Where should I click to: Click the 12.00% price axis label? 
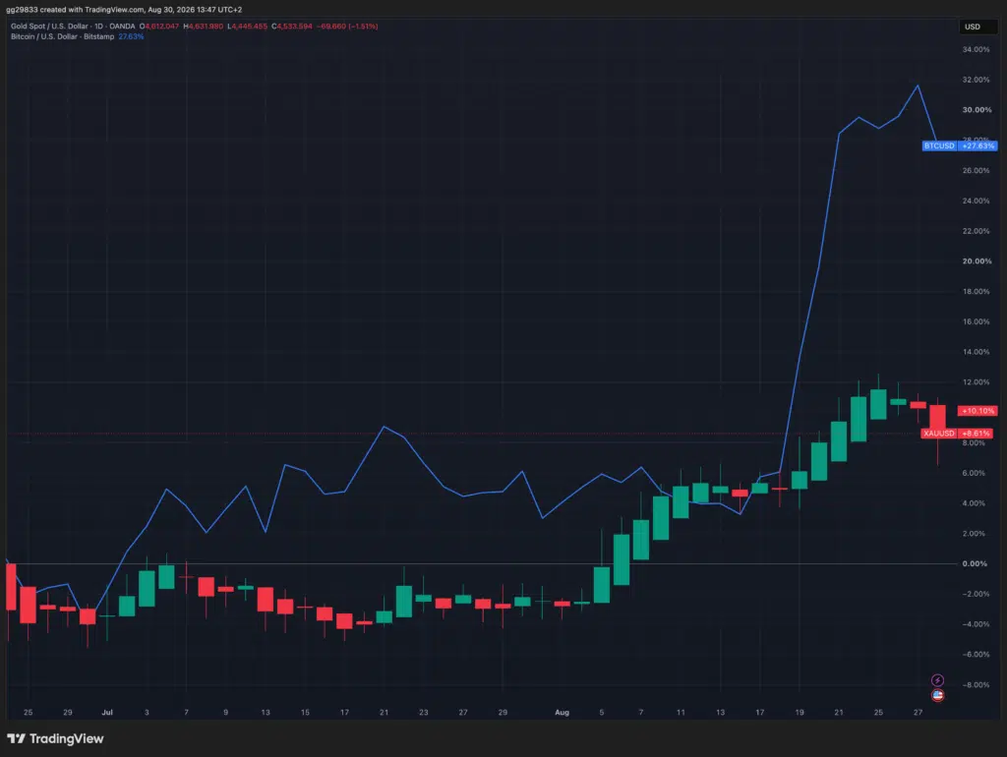tap(976, 381)
